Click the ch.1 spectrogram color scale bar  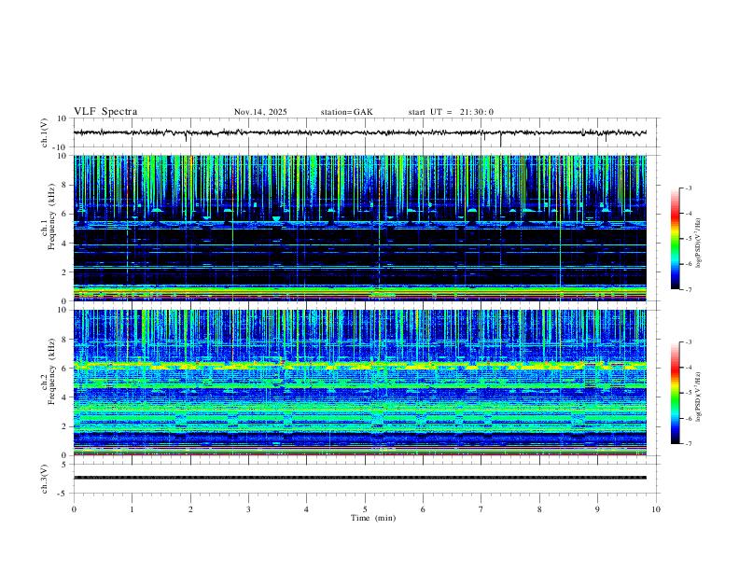click(x=675, y=239)
